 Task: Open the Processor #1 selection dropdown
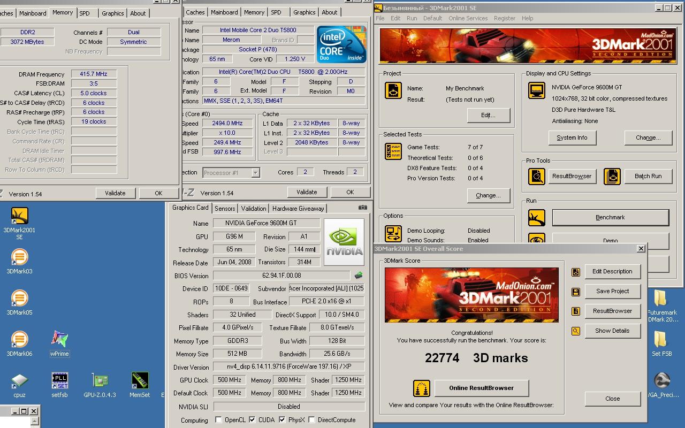tap(255, 172)
